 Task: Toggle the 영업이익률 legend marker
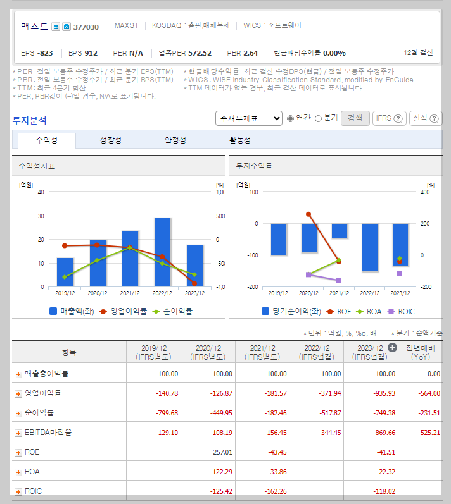click(x=103, y=312)
